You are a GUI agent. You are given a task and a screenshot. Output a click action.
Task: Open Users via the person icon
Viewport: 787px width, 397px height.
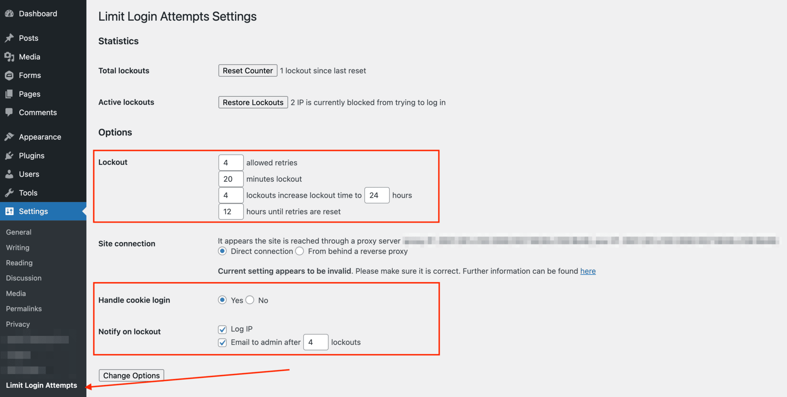tap(9, 174)
